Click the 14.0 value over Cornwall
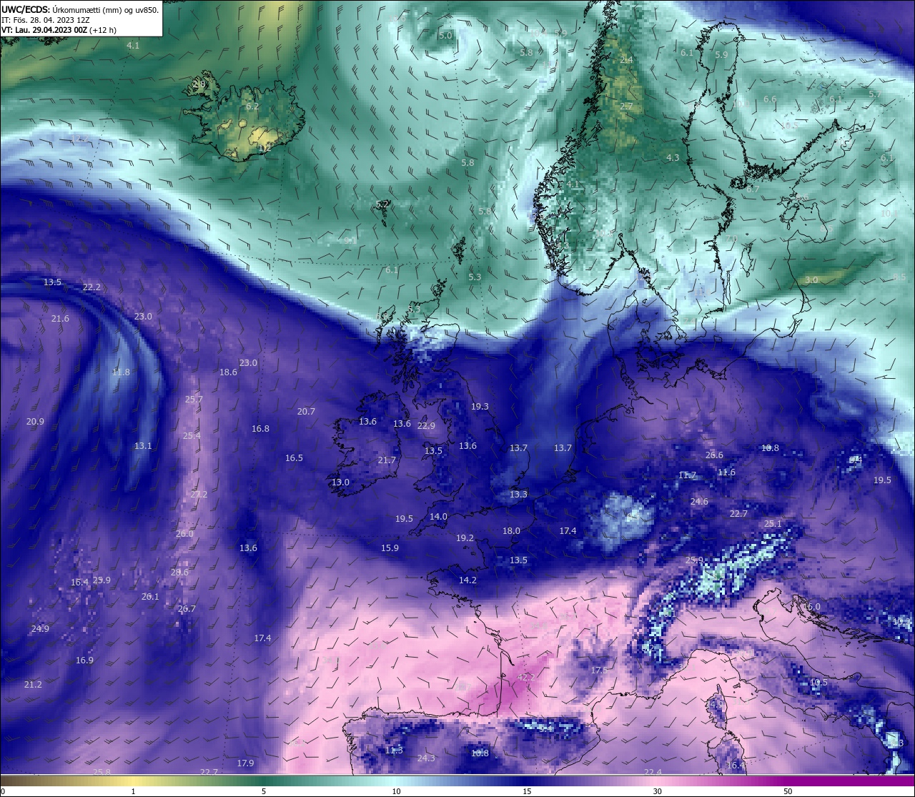The width and height of the screenshot is (915, 797). [438, 516]
